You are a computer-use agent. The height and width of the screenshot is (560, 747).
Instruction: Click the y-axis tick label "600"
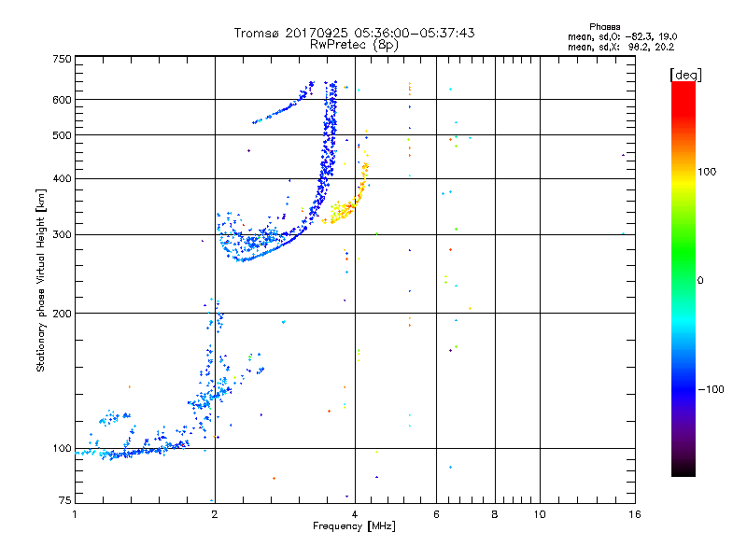(x=62, y=100)
